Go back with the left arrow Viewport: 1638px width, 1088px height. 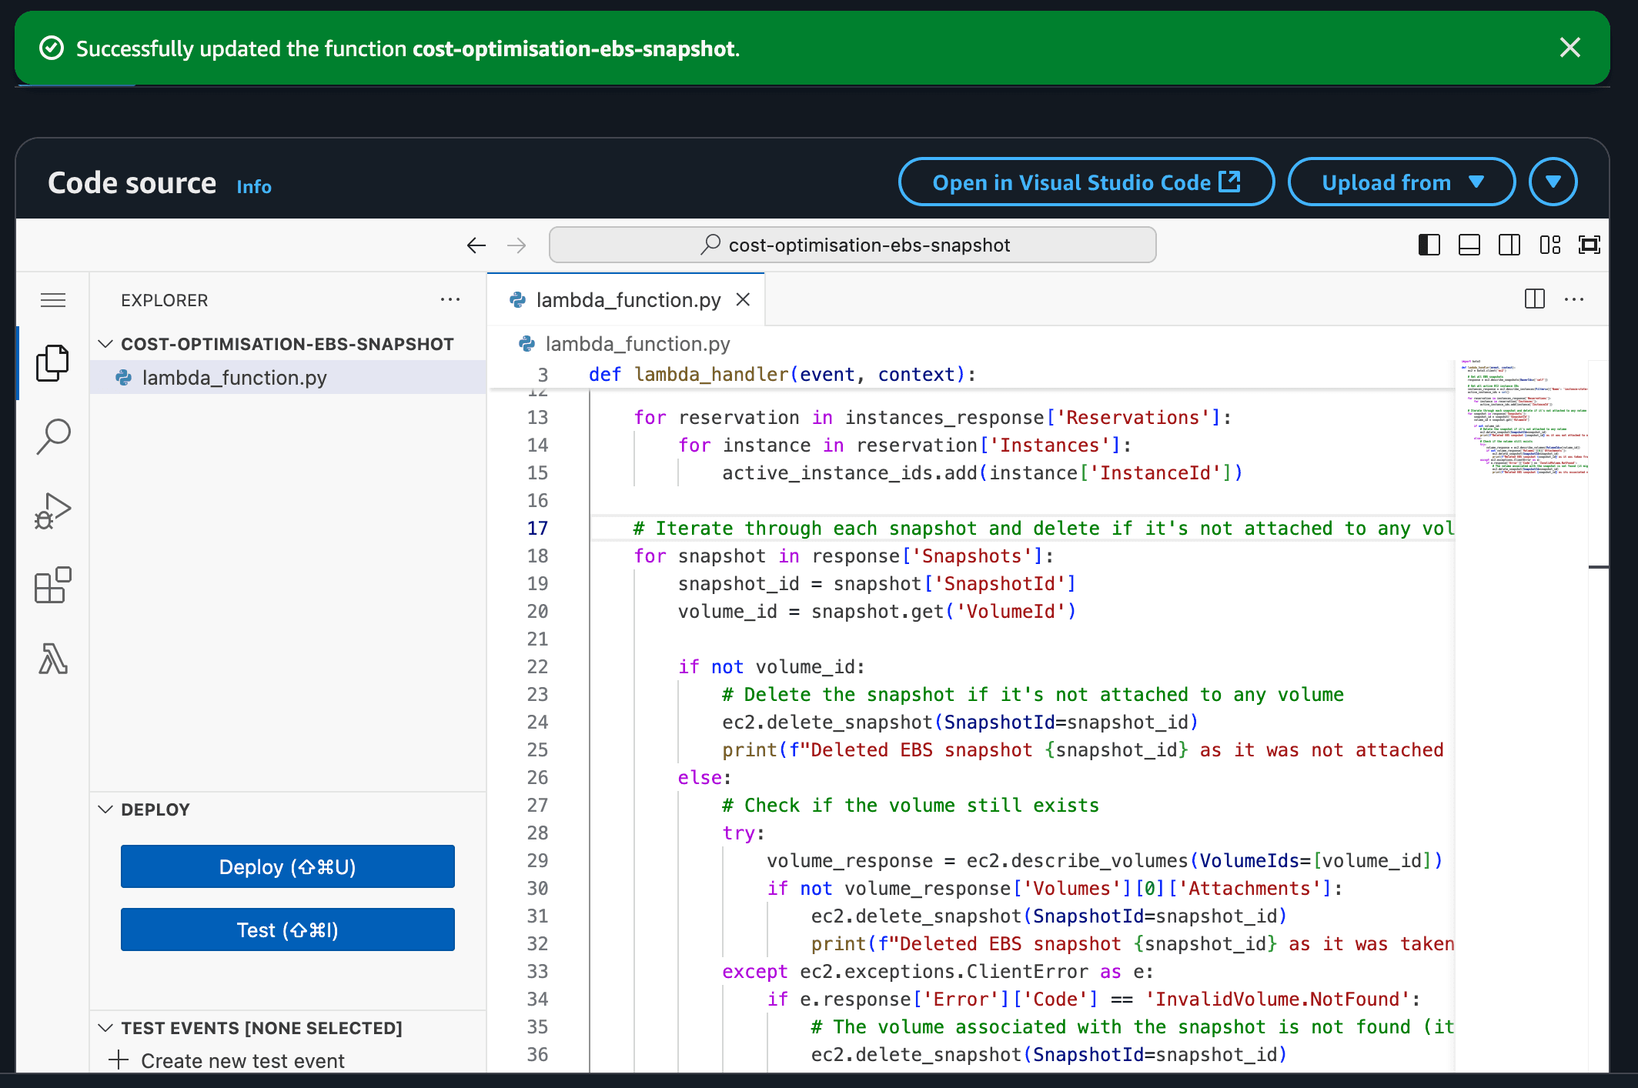[x=476, y=245]
